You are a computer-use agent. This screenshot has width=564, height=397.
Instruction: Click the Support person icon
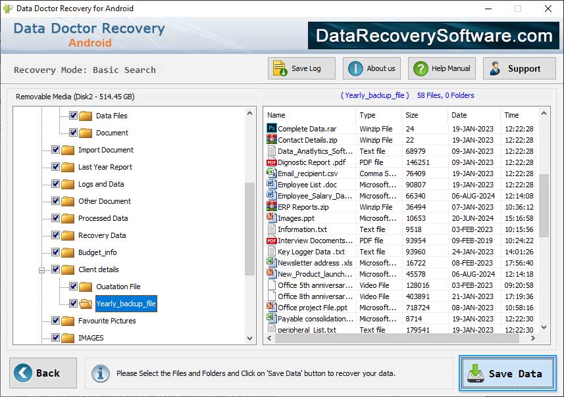tap(495, 68)
